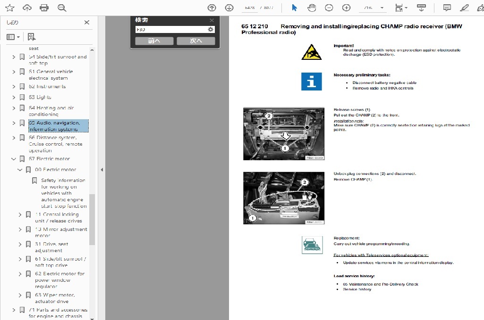Screen dimensions: 484x320
Task: Click the bookmark icon beside 31 Drive, seat
Action: [x=28, y=244]
